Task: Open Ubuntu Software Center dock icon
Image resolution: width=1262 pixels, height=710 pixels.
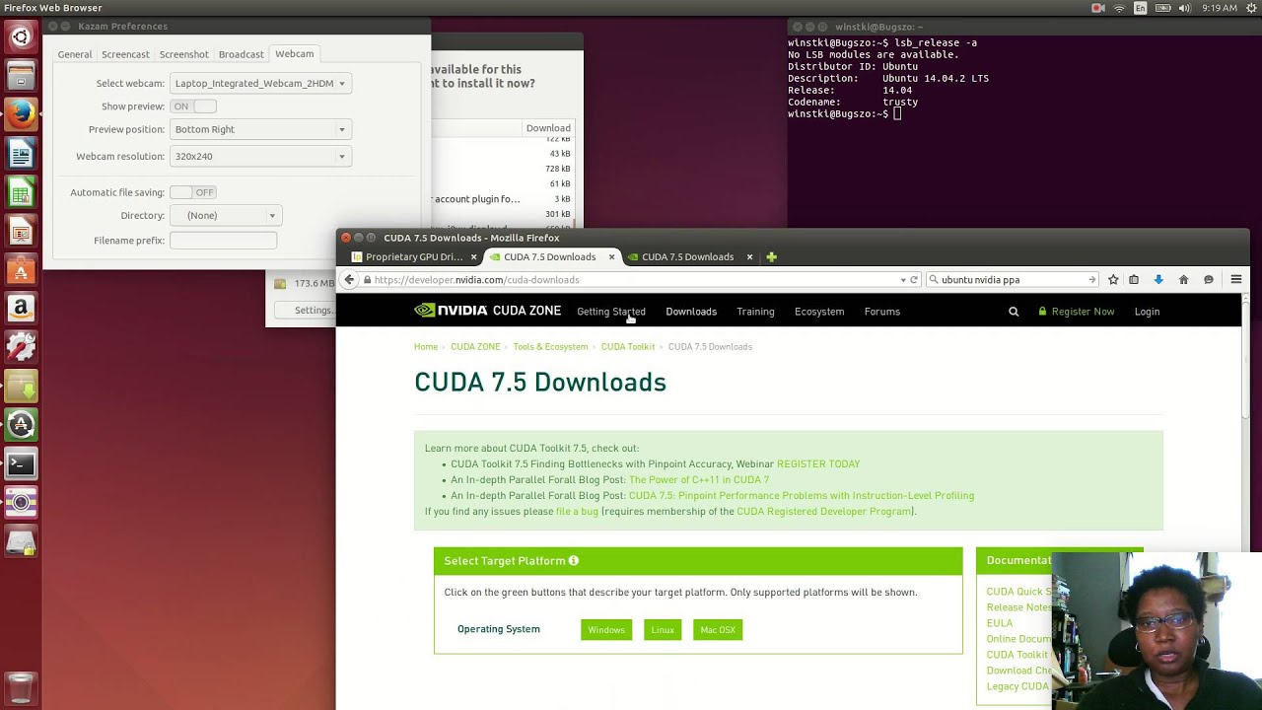Action: 21,270
